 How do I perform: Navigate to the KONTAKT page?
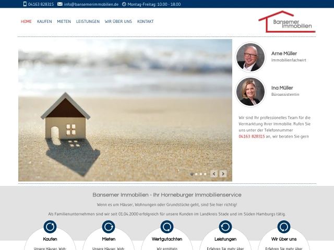[x=145, y=22]
